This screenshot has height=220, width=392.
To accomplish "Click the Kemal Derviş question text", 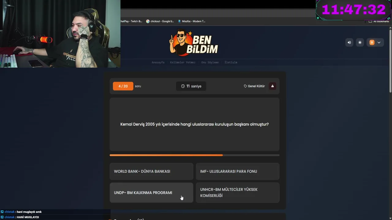I will 194,124.
